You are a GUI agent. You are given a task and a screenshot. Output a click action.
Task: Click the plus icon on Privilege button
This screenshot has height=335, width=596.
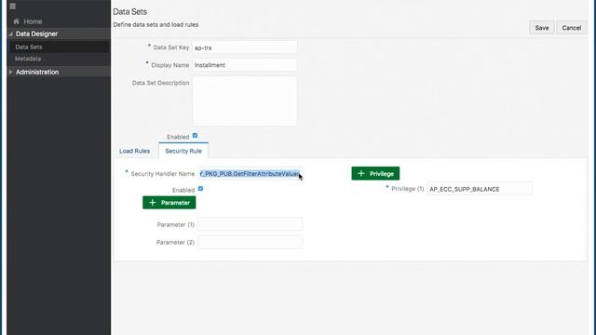(361, 174)
